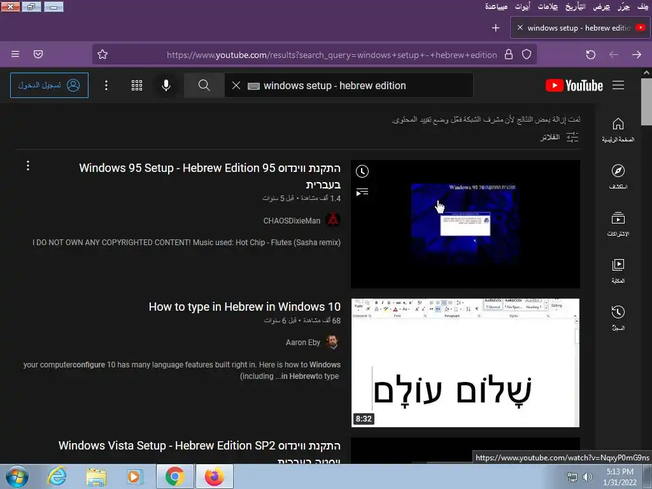Open Windows Explorer from taskbar

click(96, 476)
